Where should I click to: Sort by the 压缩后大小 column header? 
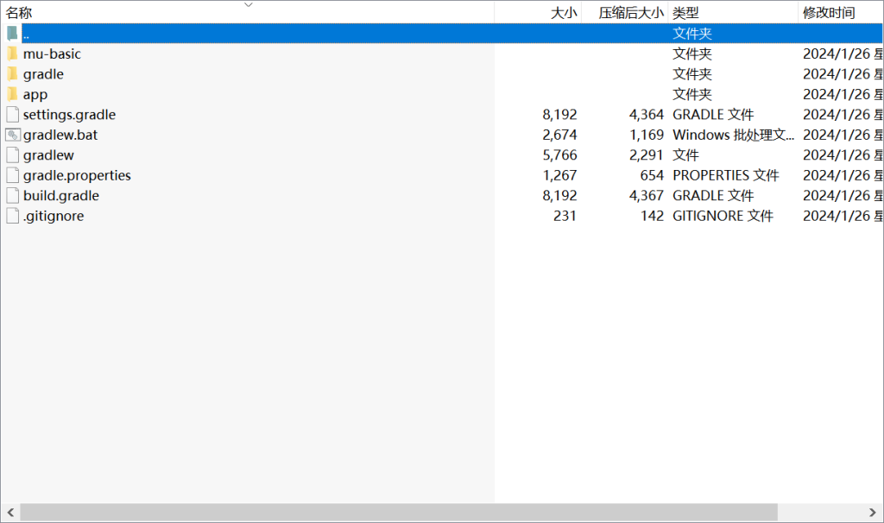pos(631,13)
